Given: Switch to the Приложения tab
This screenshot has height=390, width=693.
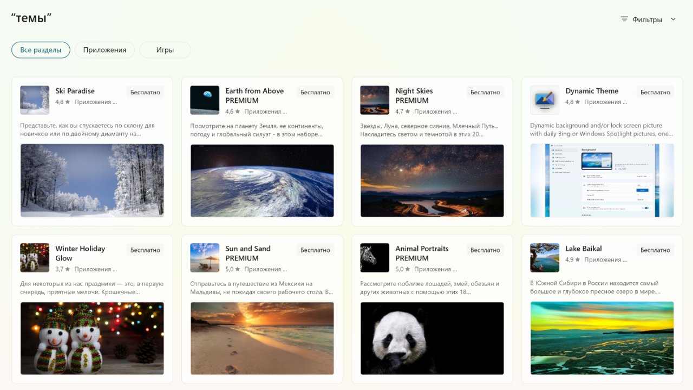Looking at the screenshot, I should click(x=104, y=50).
